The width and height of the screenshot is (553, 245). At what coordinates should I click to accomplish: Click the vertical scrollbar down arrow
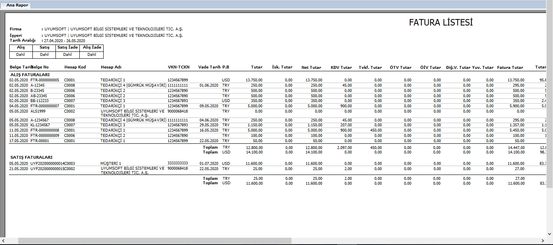point(549,234)
